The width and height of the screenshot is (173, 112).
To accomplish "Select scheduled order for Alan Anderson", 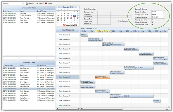I will click(29, 68).
